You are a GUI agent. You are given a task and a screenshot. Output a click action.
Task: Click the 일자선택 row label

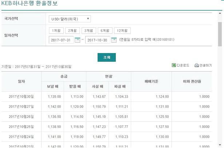coord(11,35)
